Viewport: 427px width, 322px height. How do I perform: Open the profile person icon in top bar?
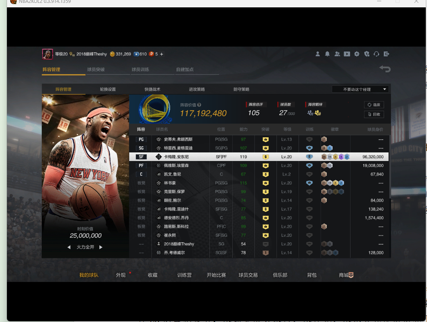point(317,54)
